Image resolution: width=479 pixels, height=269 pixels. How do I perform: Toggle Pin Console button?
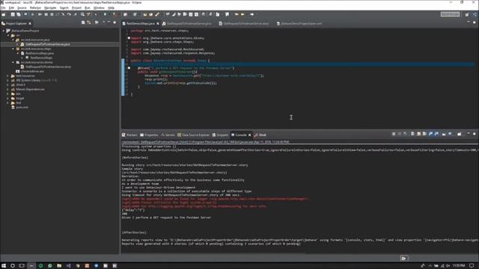point(444,134)
